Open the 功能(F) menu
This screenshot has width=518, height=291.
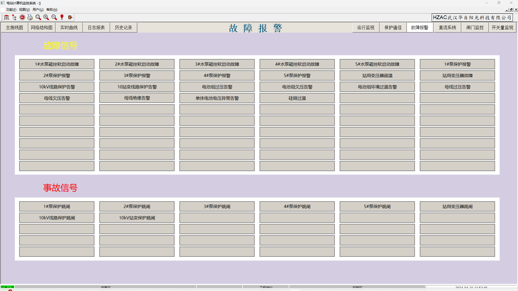[x=11, y=10]
